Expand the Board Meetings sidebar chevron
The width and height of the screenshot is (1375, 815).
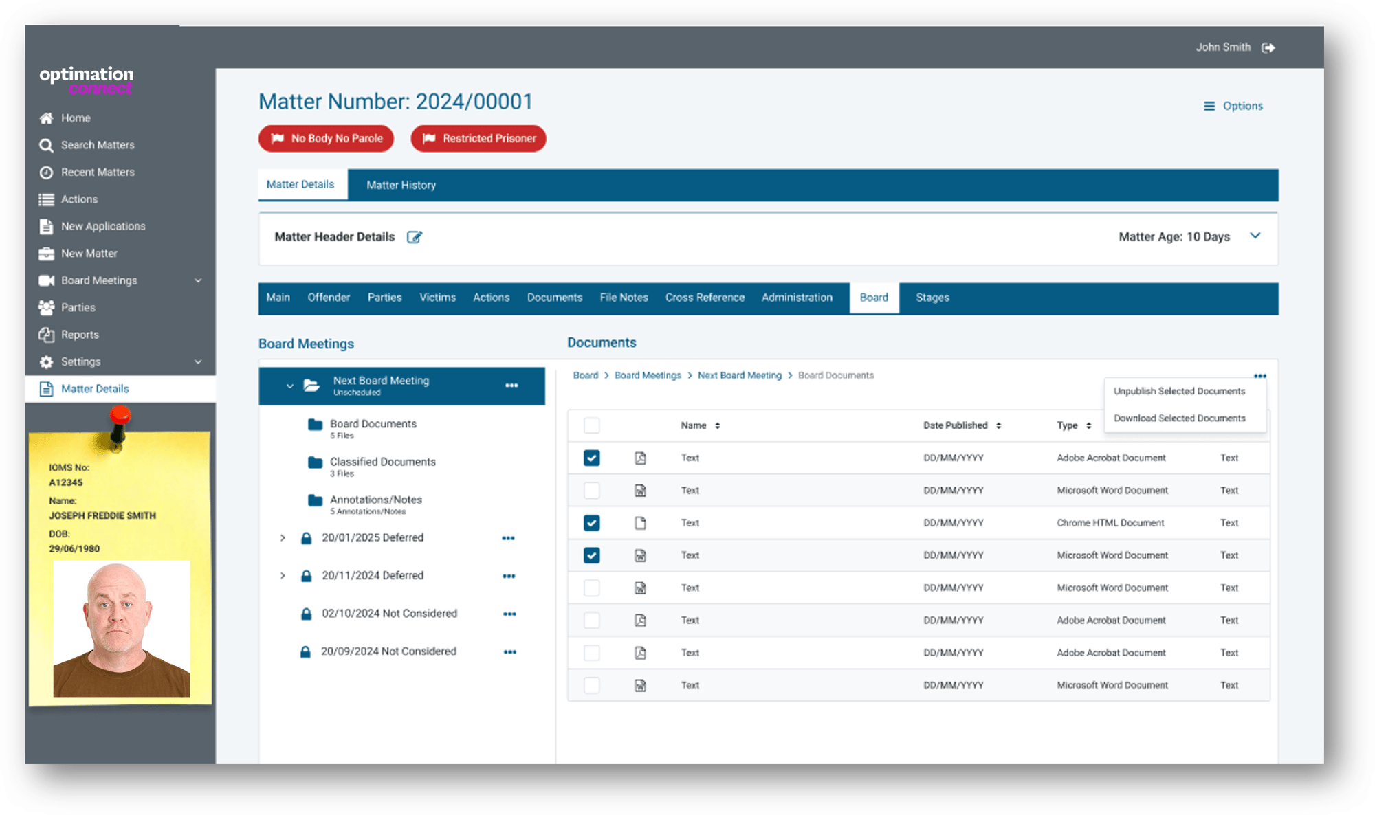pos(198,280)
